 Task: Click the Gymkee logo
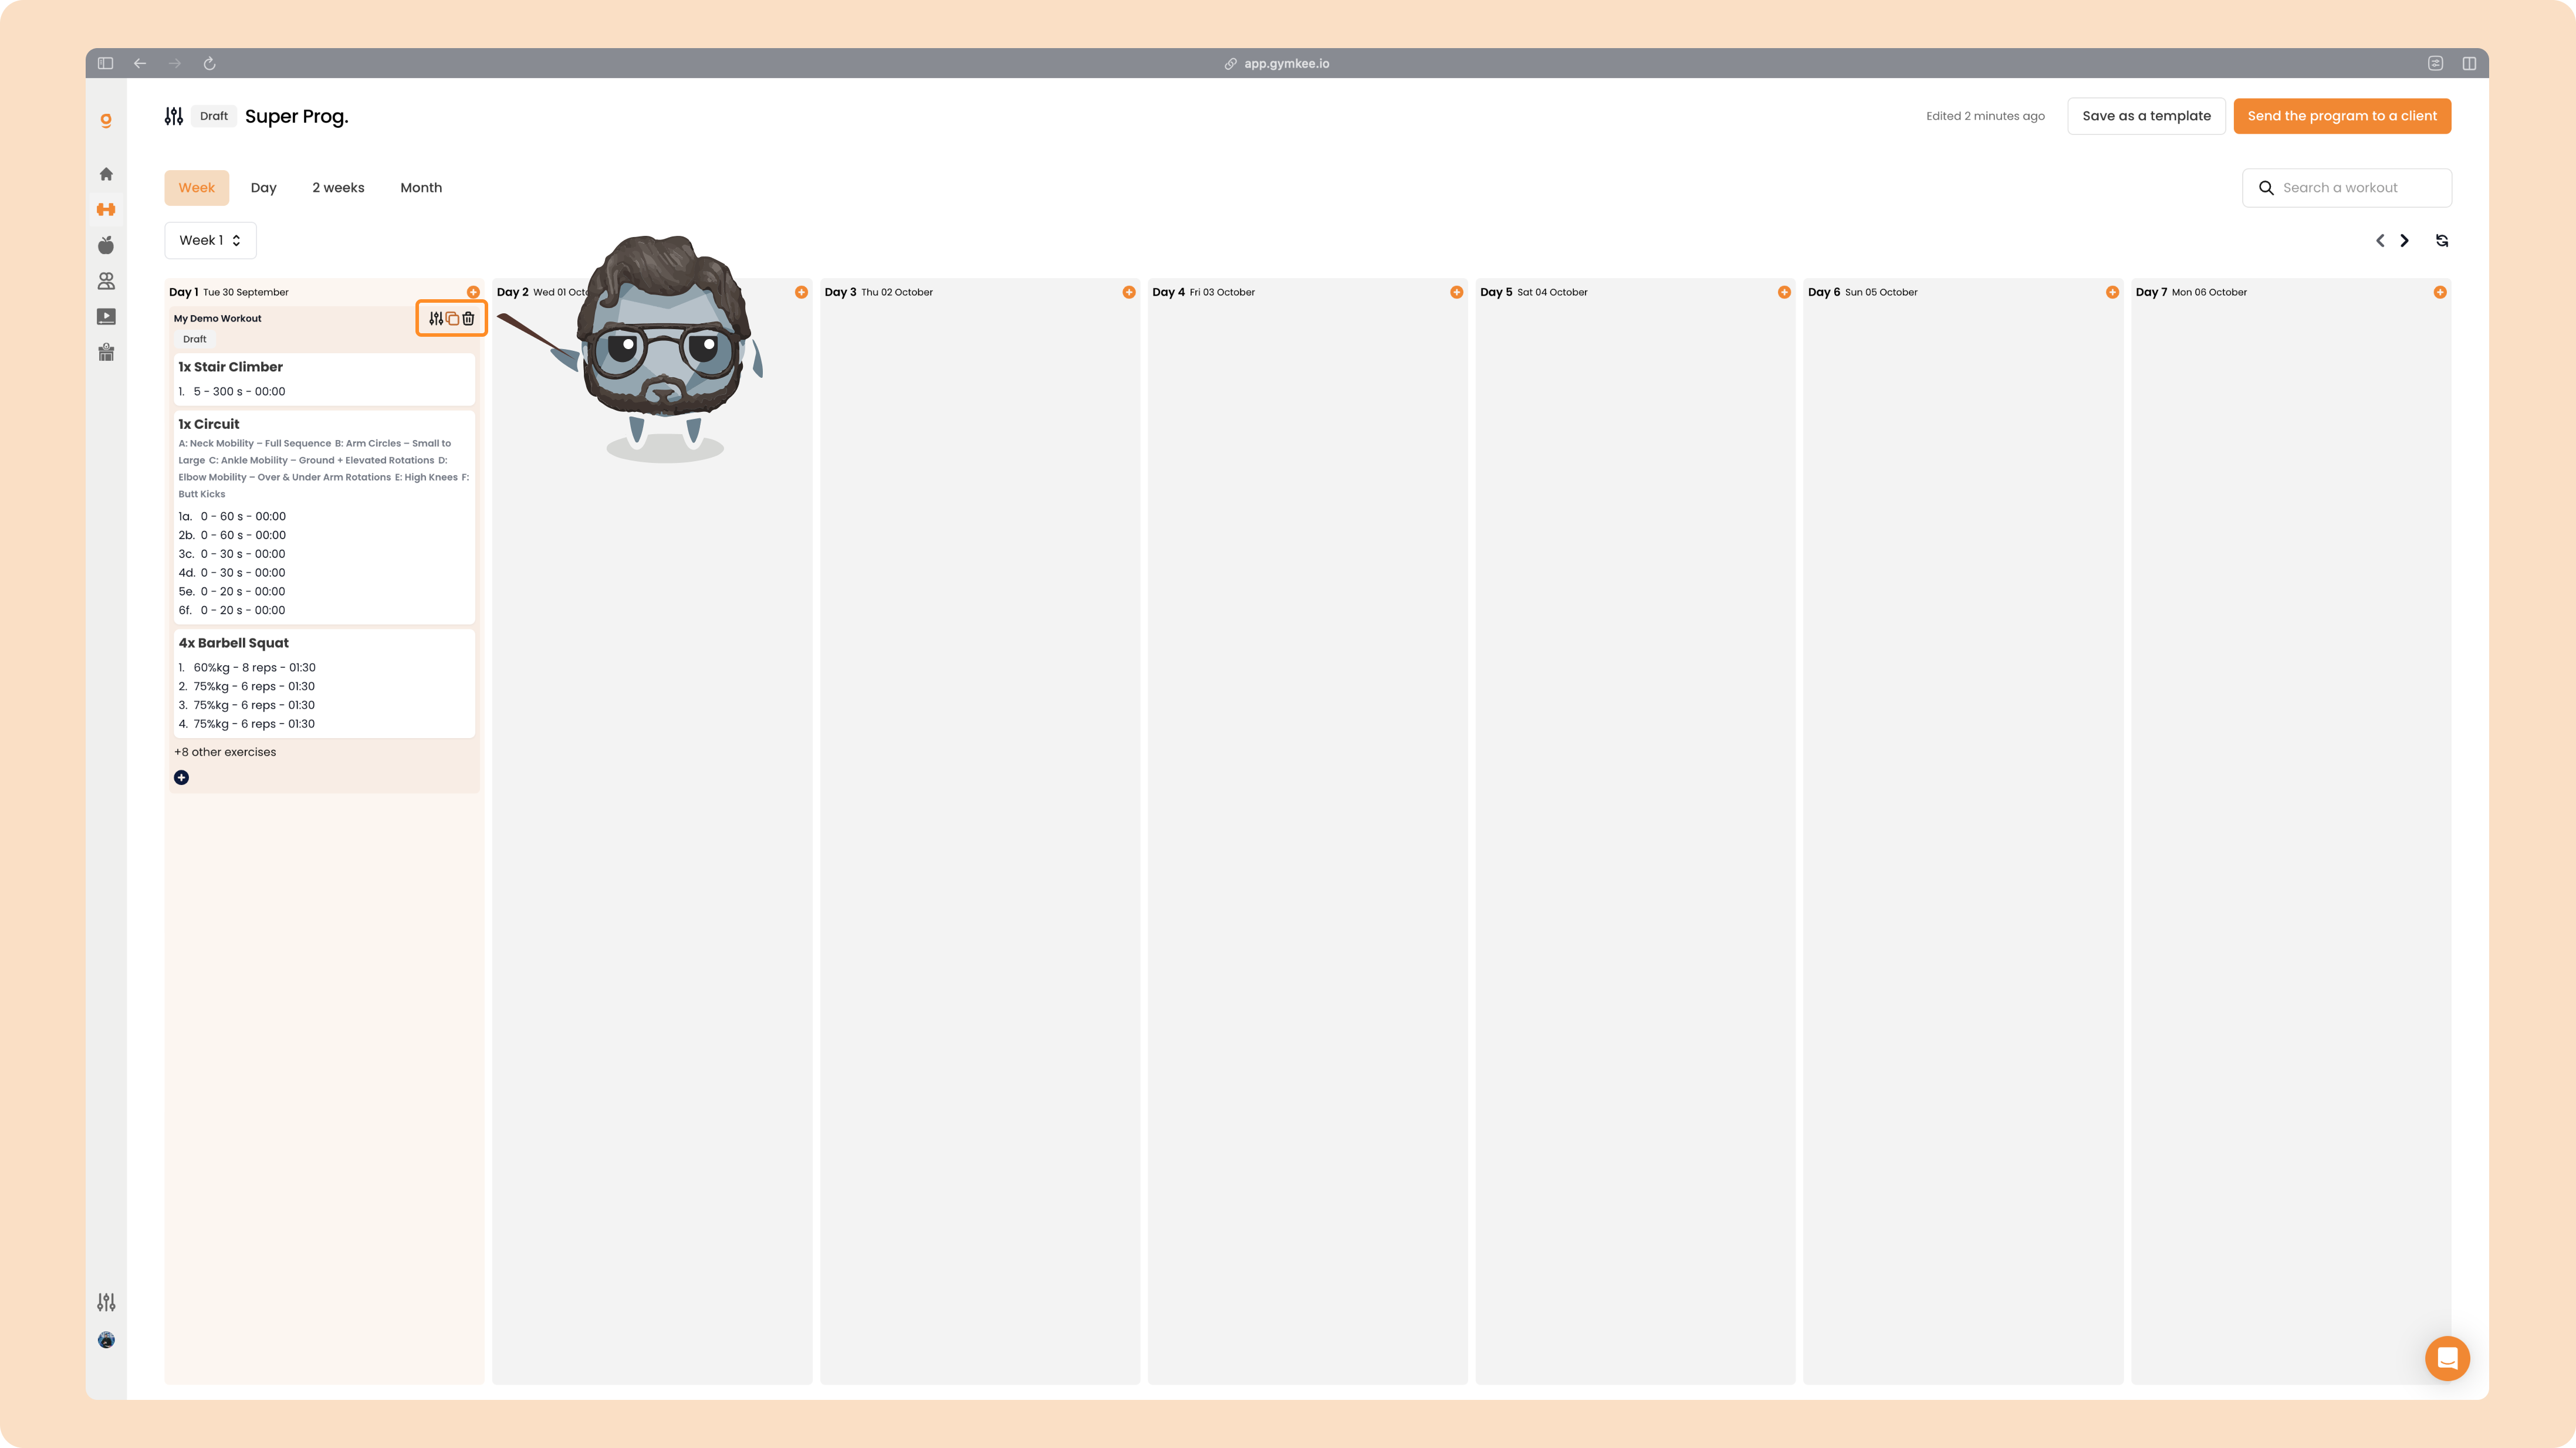(x=106, y=120)
